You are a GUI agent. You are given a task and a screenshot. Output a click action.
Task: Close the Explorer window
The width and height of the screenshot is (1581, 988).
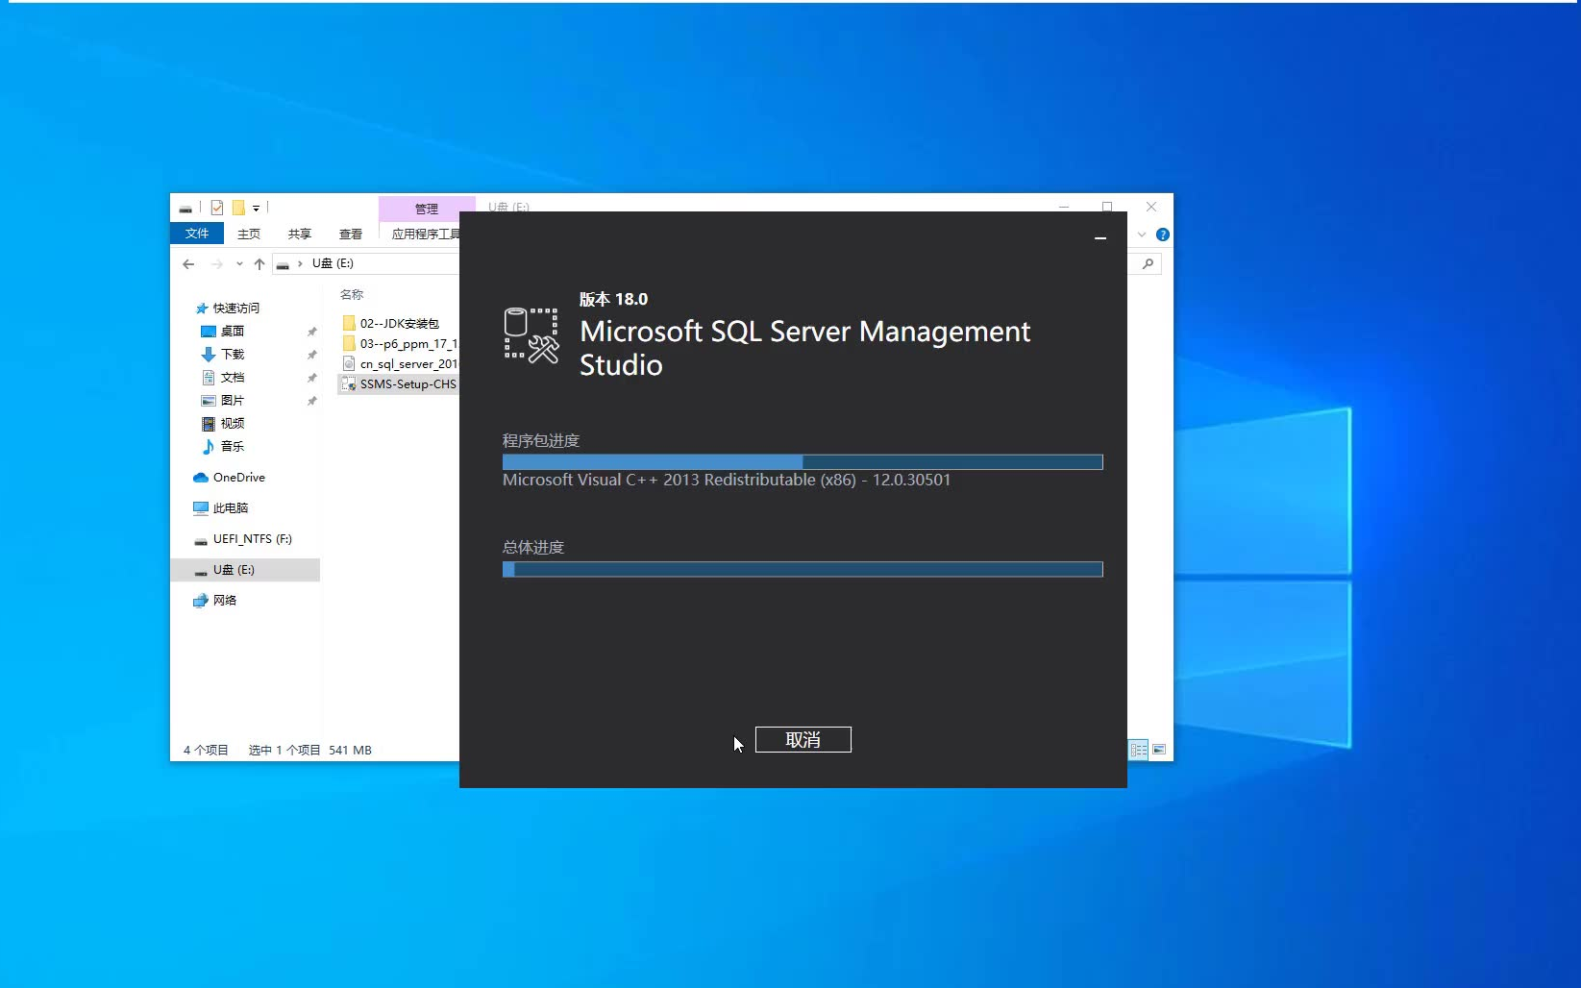[x=1151, y=207]
